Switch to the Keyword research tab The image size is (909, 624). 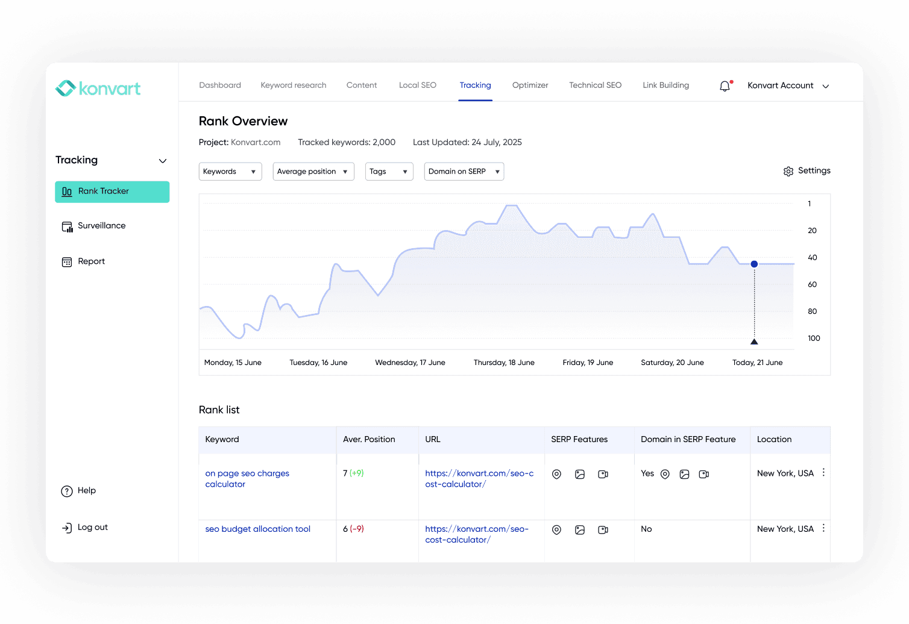(294, 86)
